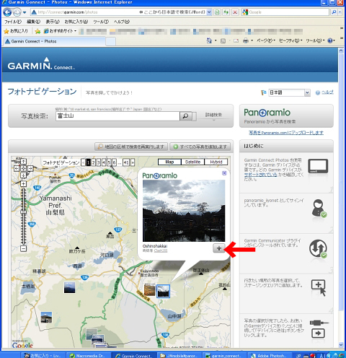The image size is (346, 358).
Task: Expand 詳細検索 advanced search options
Action: [213, 115]
